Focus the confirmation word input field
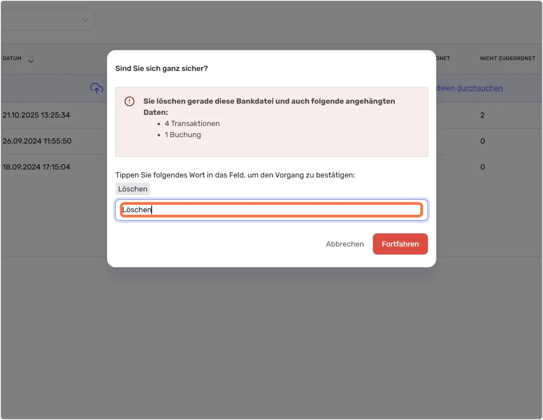The image size is (543, 420). 271,210
